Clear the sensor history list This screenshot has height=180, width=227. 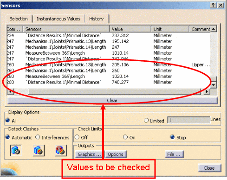(112, 101)
